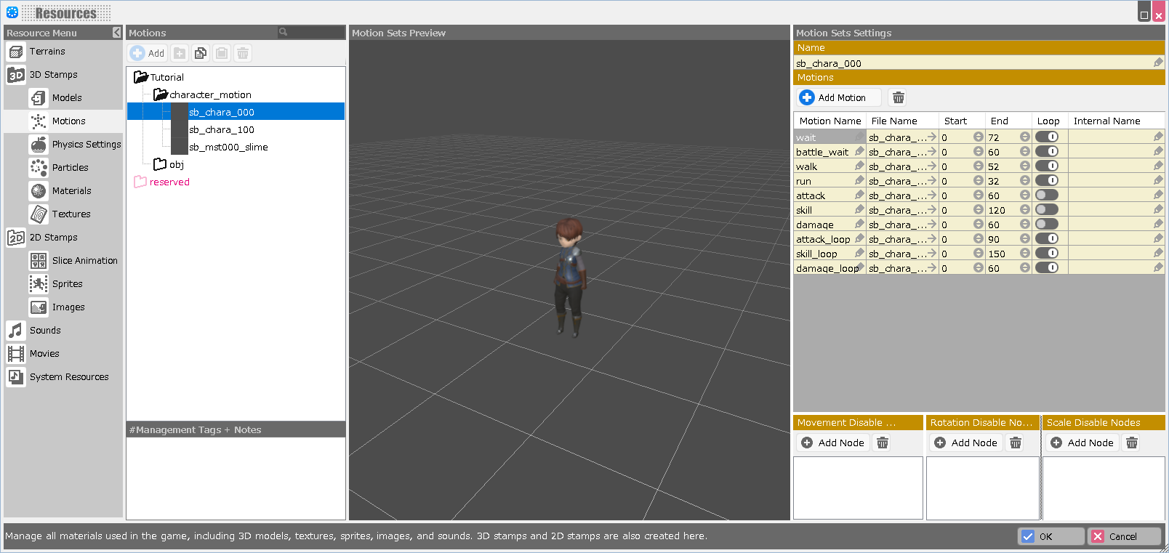Viewport: 1169px width, 553px height.
Task: Click the Slice Animation icon
Action: pos(39,261)
